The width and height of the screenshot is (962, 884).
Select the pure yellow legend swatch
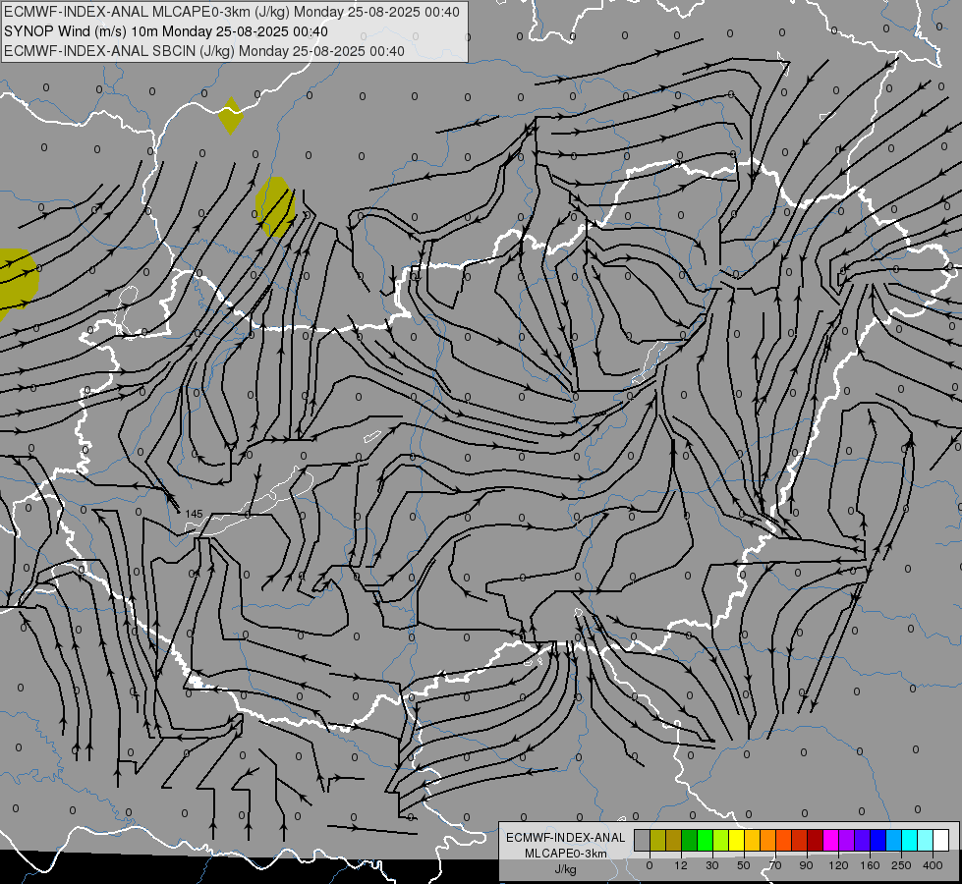737,840
